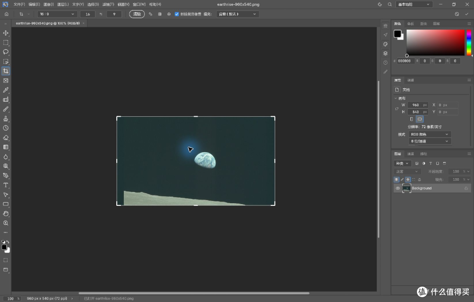Open the 文件(F) menu
This screenshot has height=302, width=474.
(x=19, y=4)
